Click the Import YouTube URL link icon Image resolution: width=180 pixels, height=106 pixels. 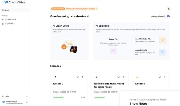click(x=162, y=40)
